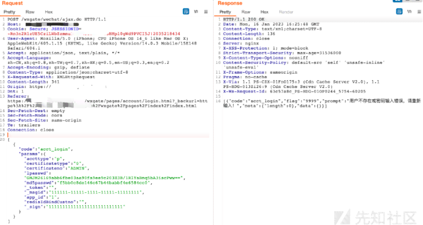Click the Origin header line

pos(57,87)
